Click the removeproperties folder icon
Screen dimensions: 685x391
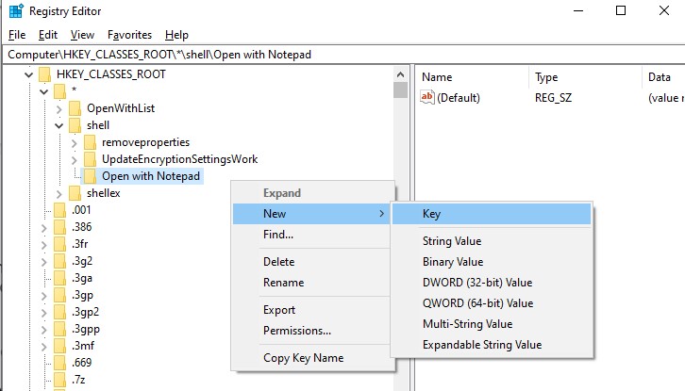(x=91, y=142)
